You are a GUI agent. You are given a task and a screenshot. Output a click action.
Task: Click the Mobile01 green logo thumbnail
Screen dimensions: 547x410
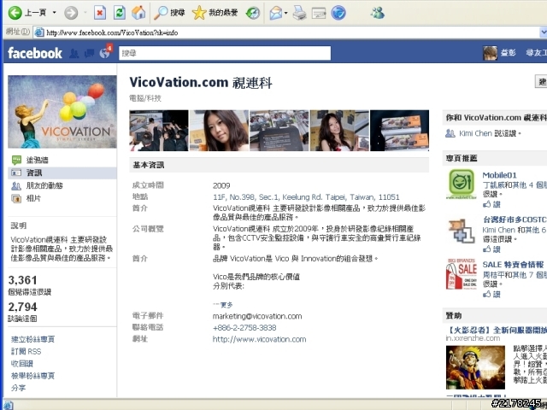(x=462, y=184)
